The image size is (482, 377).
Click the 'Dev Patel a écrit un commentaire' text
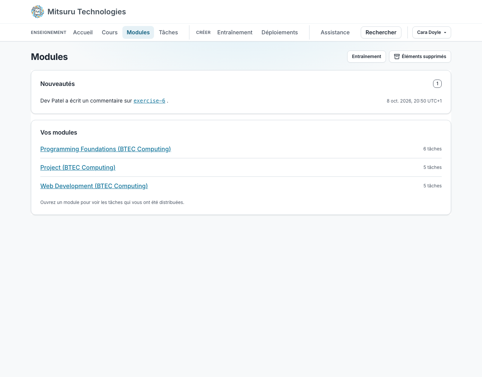(x=86, y=101)
